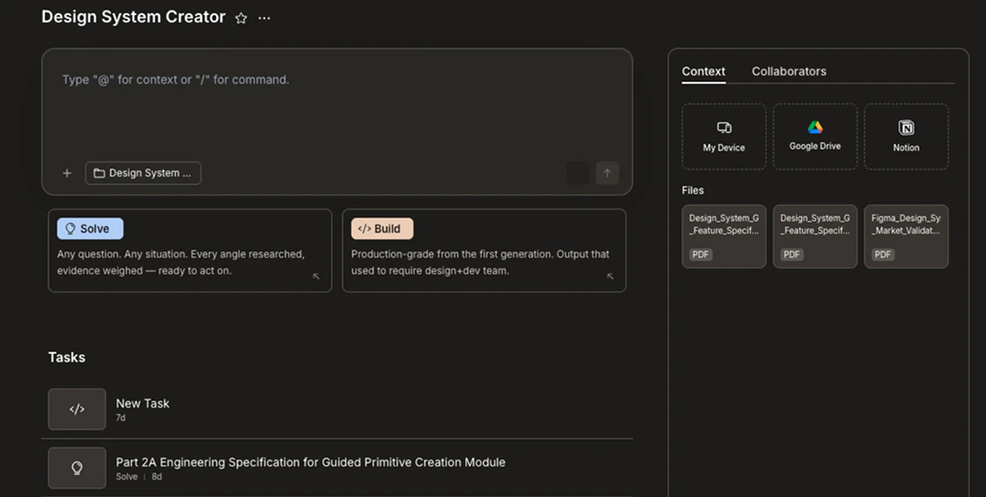Select the Solve mode badge
The image size is (986, 497).
[90, 229]
